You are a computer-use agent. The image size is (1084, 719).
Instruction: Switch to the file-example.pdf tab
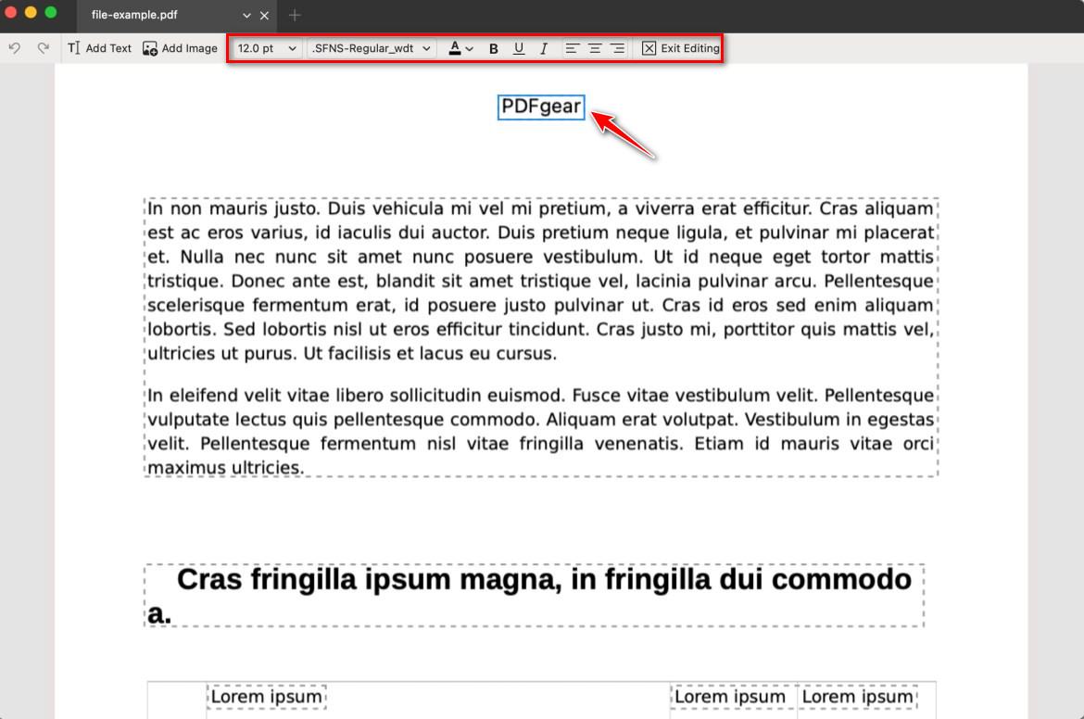tap(147, 16)
